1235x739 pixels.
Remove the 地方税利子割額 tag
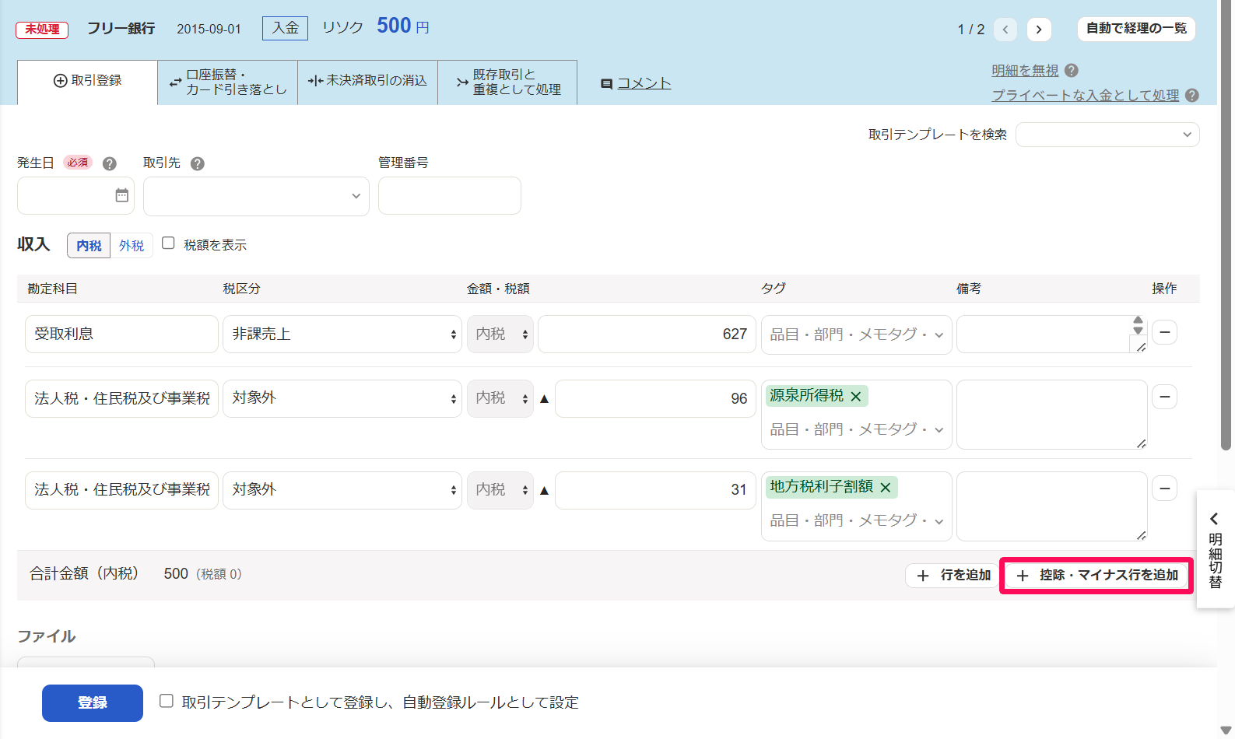[886, 487]
